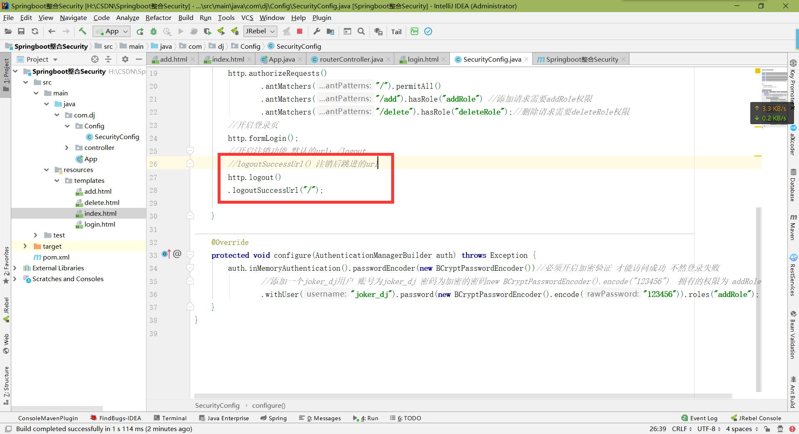Open Project Structure toolbar icon
This screenshot has height=434, width=799.
click(330, 31)
